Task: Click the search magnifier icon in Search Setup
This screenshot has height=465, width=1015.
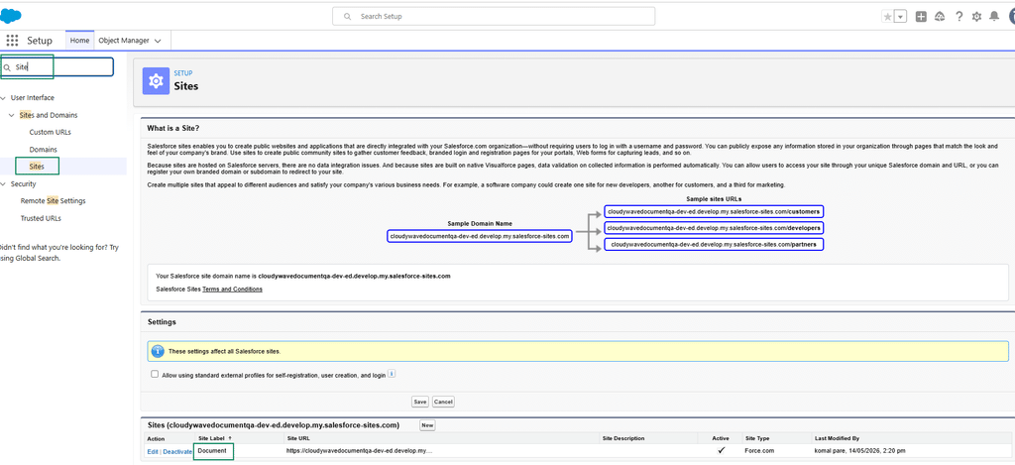Action: click(348, 16)
